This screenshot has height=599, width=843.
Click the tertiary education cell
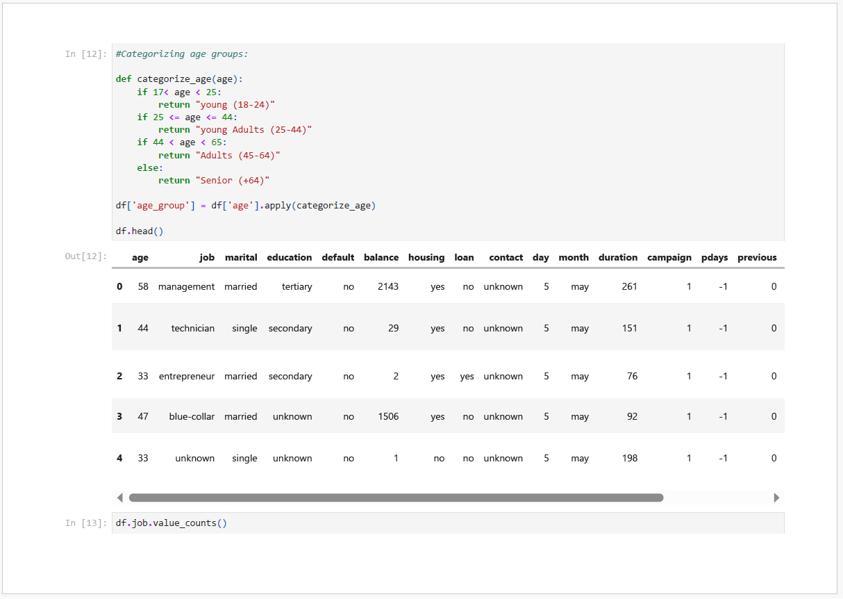pyautogui.click(x=297, y=286)
